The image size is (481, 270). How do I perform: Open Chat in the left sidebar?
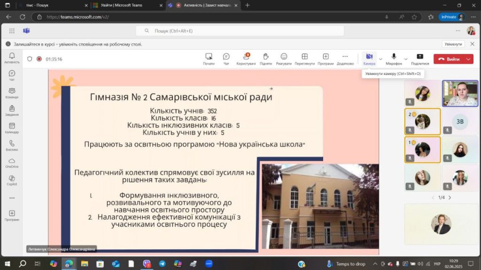12,75
